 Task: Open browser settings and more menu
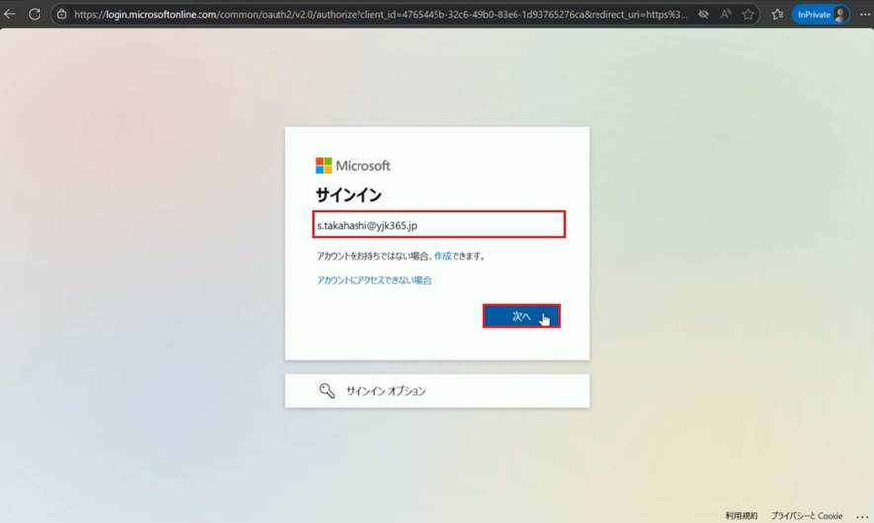click(x=864, y=15)
